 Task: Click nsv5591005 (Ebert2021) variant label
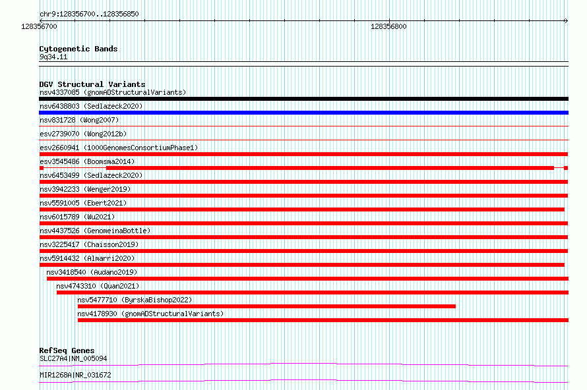(83, 203)
